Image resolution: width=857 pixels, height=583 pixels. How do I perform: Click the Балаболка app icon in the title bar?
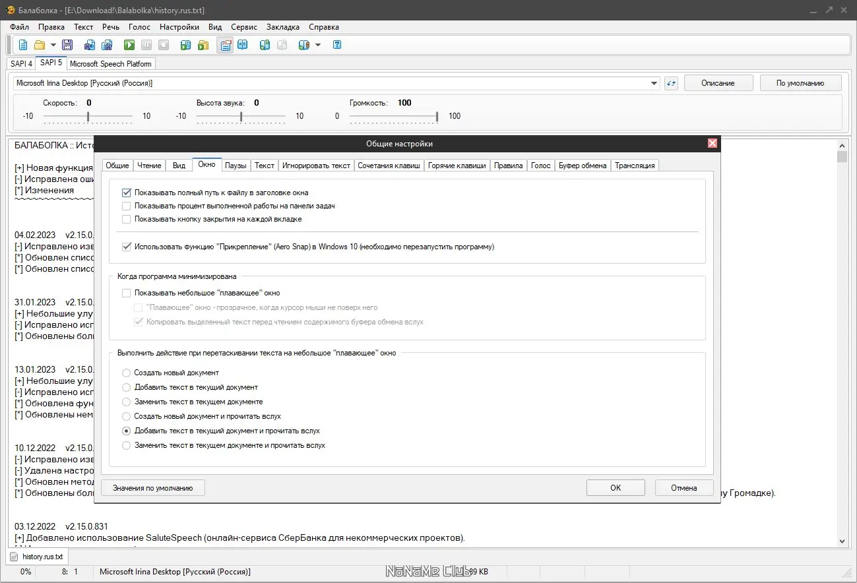[11, 9]
